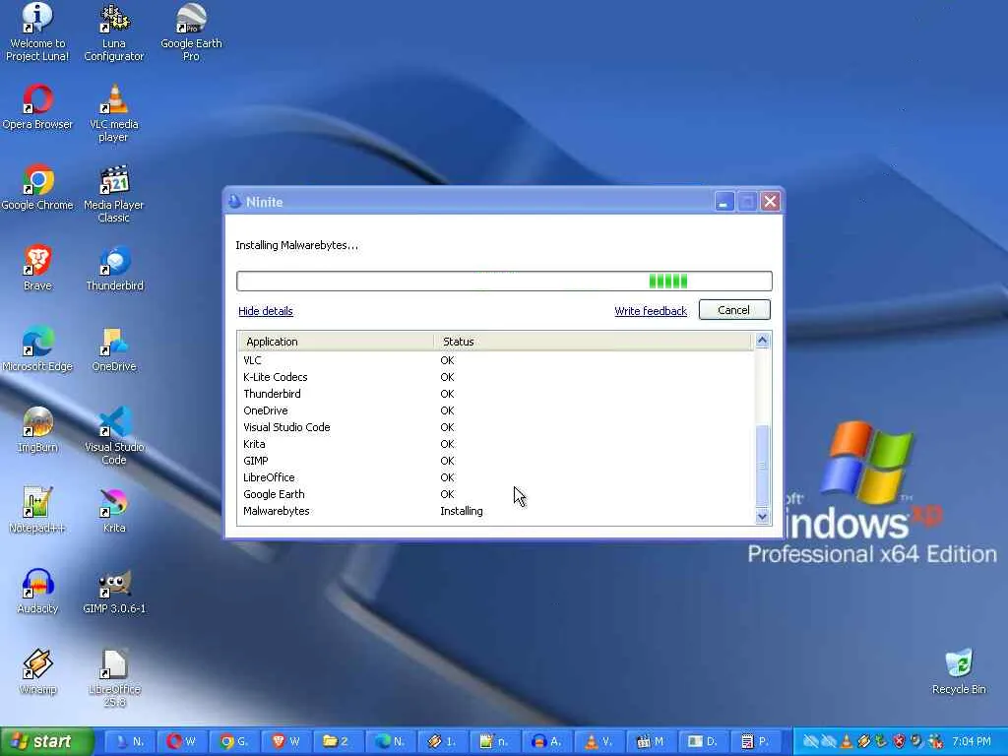Switch to VLC taskbar button

599,742
